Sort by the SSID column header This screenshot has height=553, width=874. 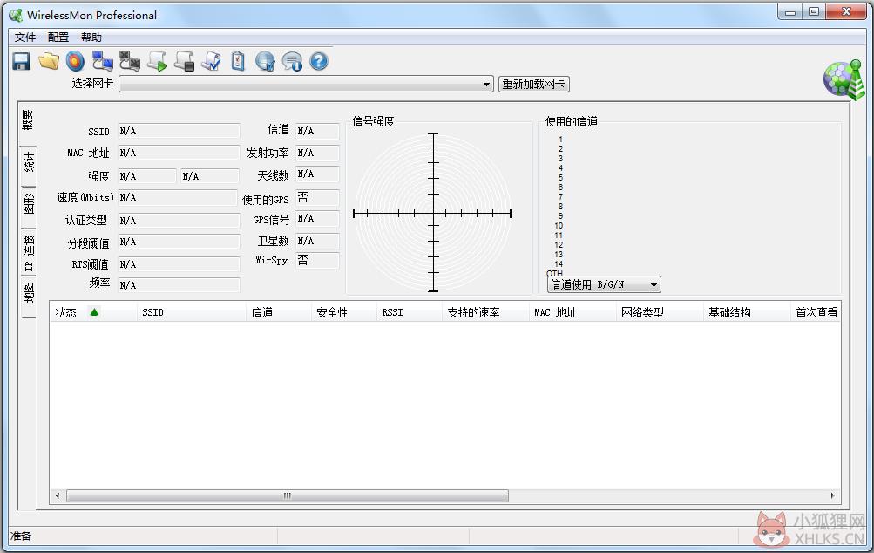click(191, 312)
